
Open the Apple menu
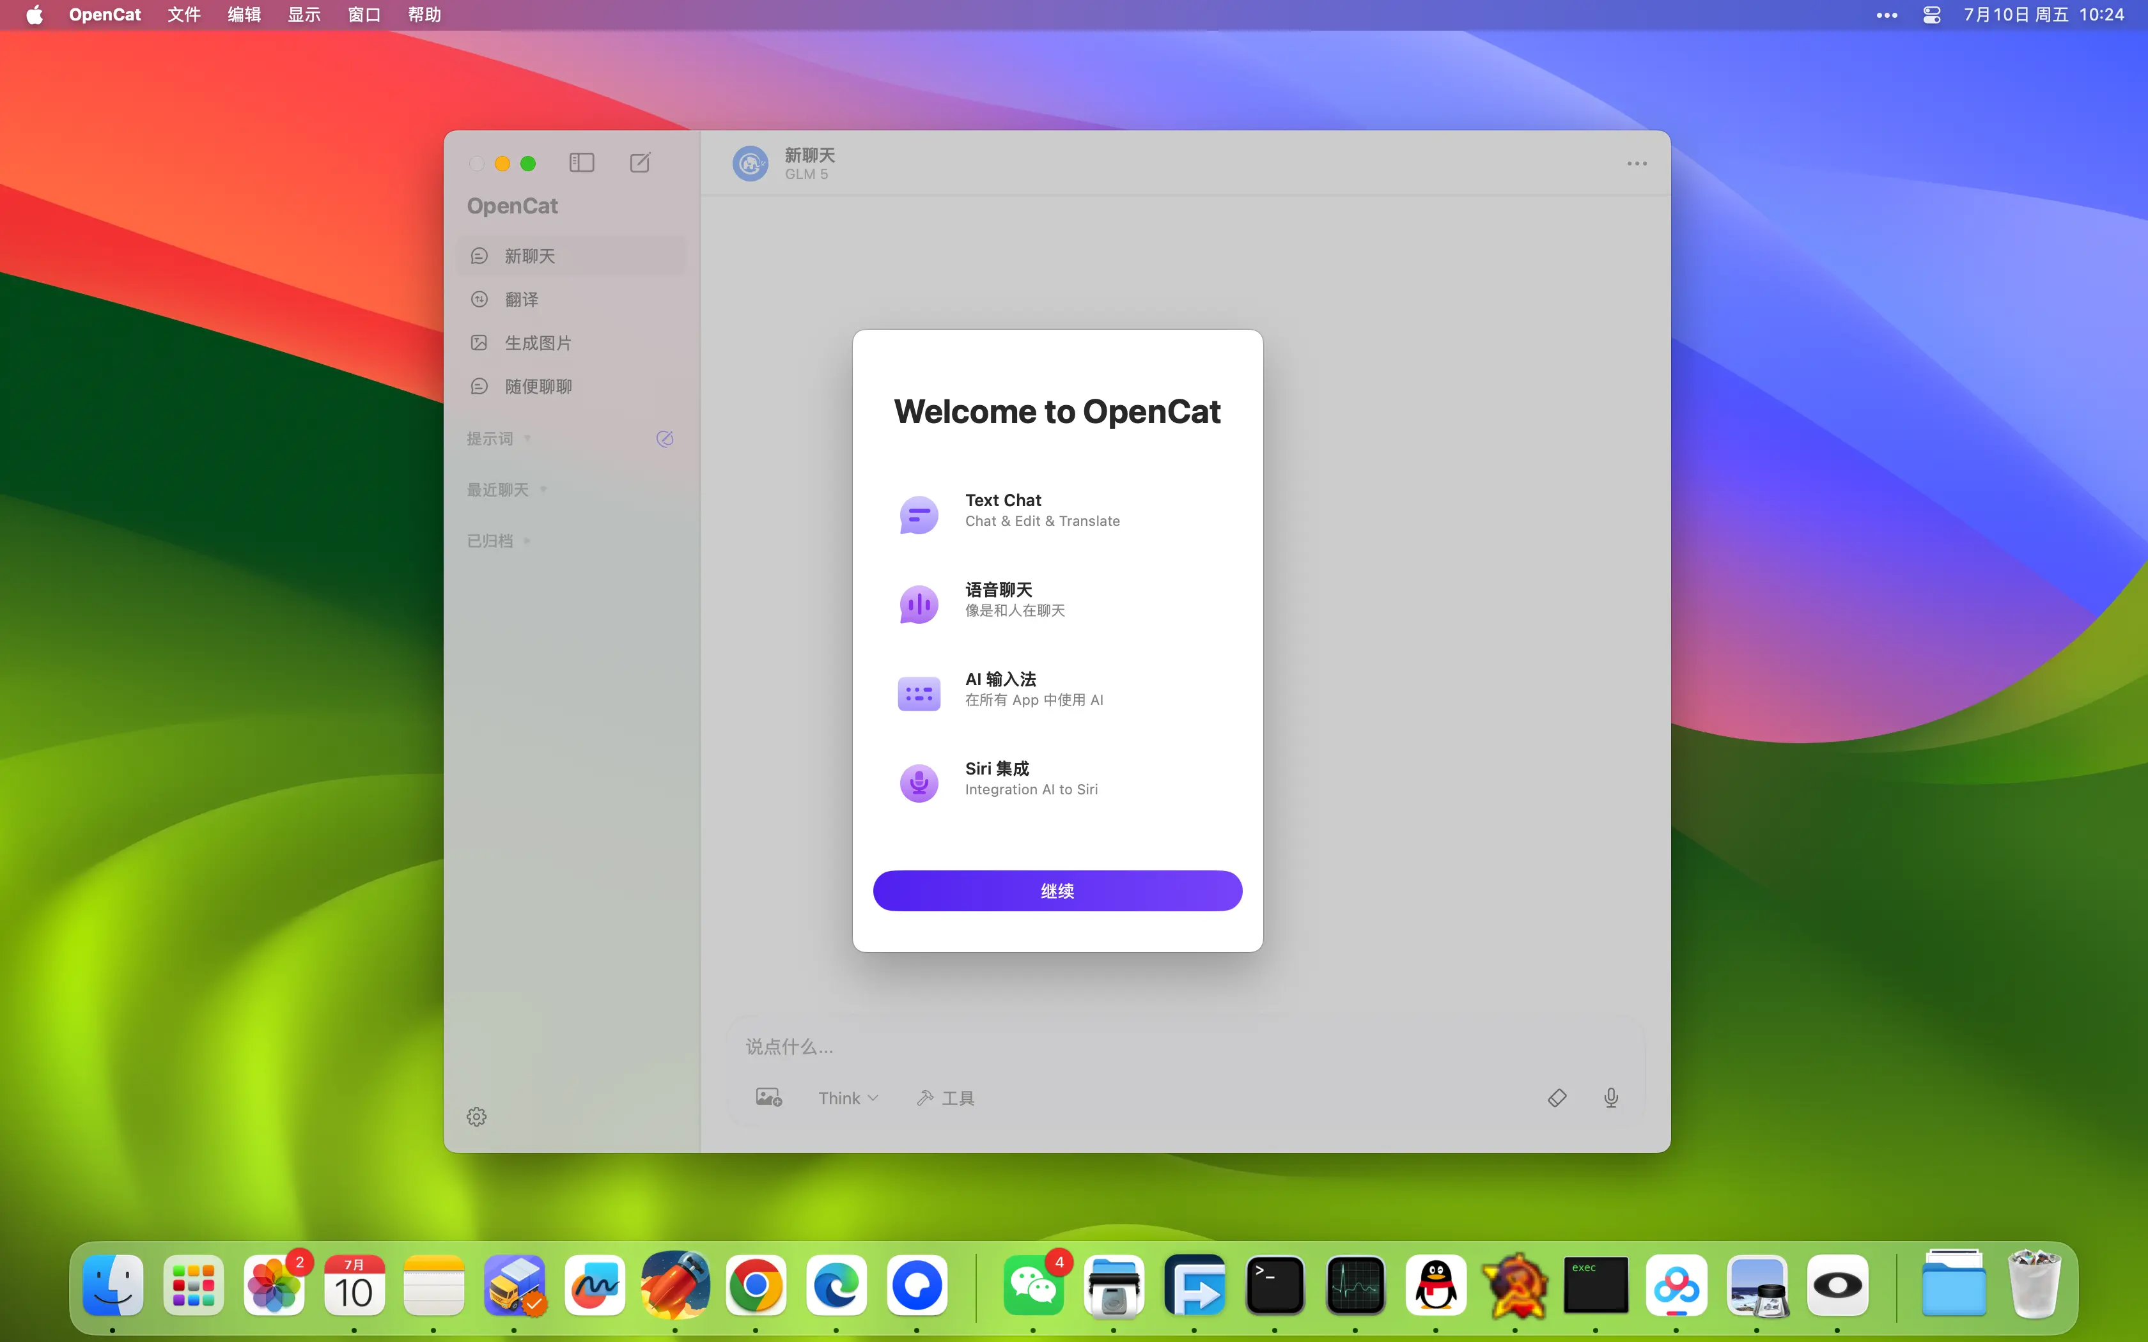tap(35, 15)
